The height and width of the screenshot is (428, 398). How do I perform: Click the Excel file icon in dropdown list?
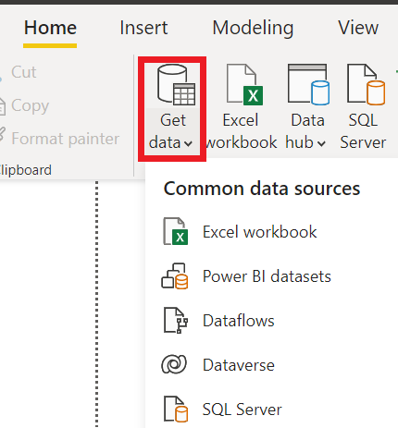pos(175,231)
